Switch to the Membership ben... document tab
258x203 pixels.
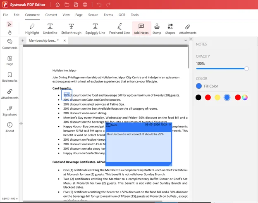[43, 40]
